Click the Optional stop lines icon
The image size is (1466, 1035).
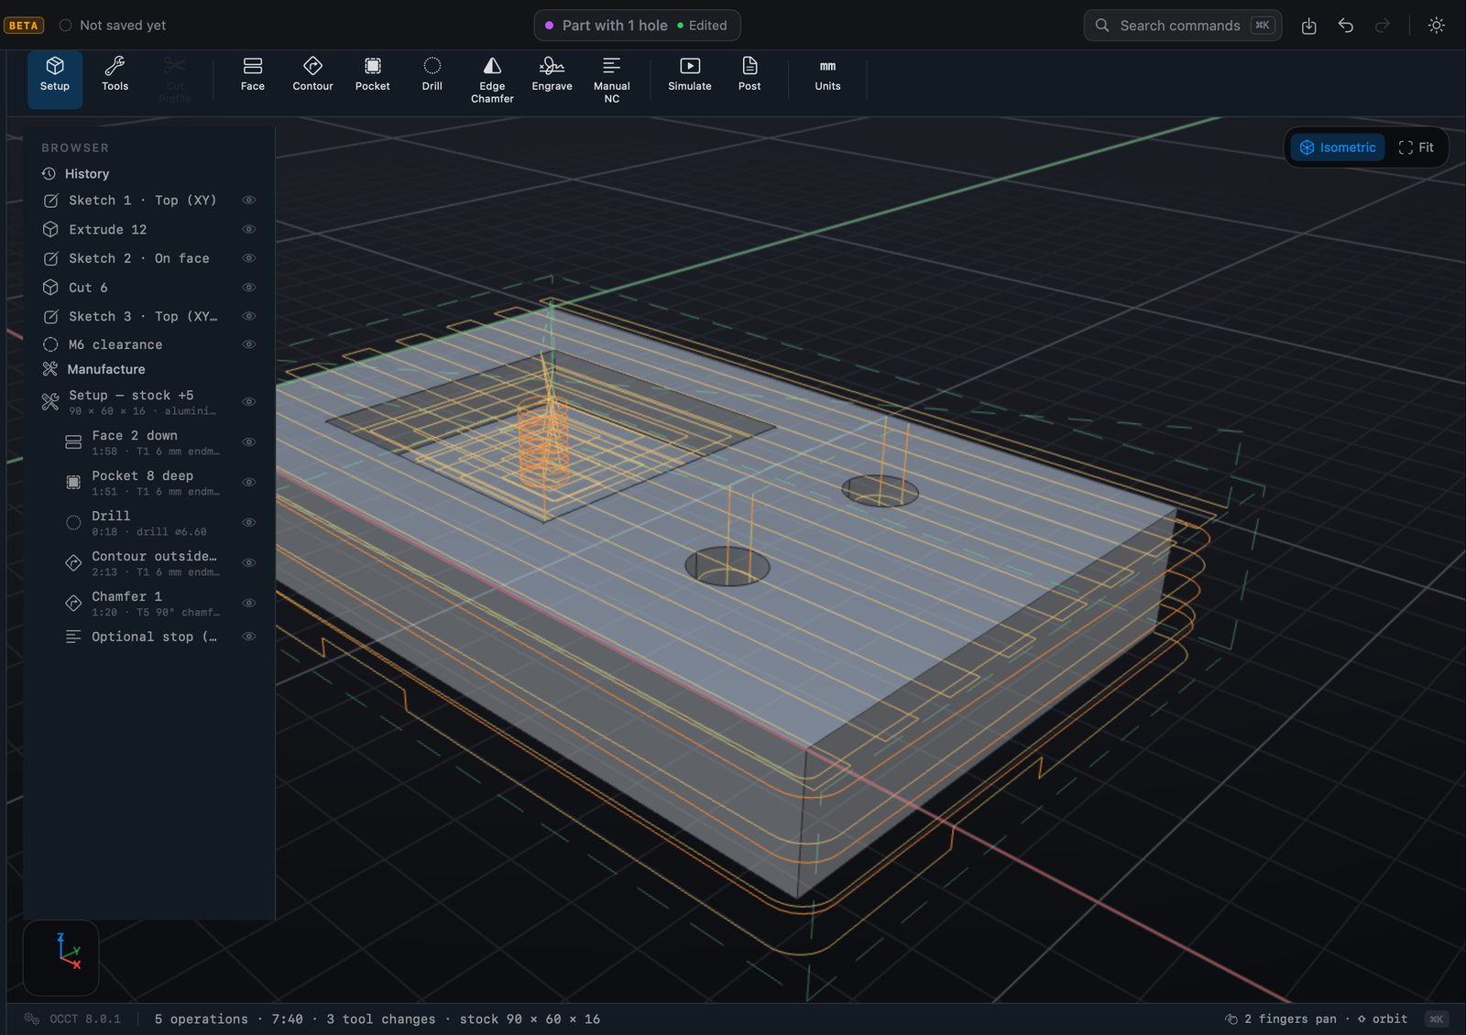click(x=73, y=637)
